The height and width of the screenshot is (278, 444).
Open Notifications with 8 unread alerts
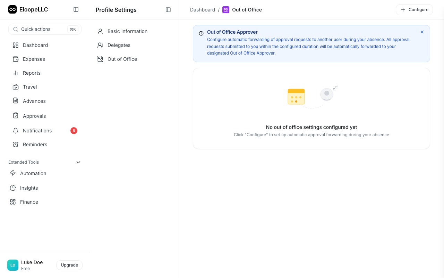pos(37,130)
